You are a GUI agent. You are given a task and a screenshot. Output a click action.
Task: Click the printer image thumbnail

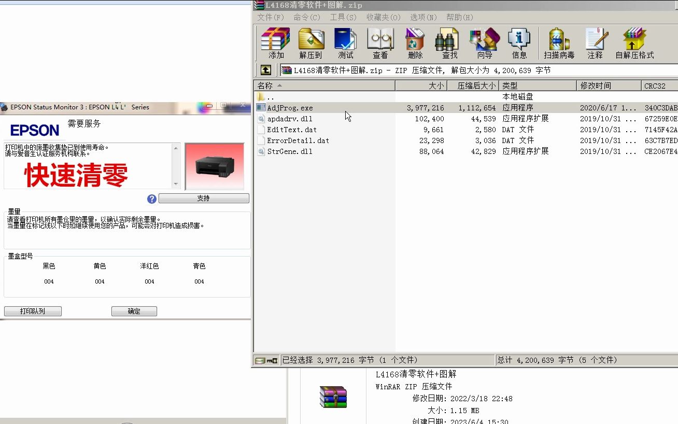click(214, 166)
